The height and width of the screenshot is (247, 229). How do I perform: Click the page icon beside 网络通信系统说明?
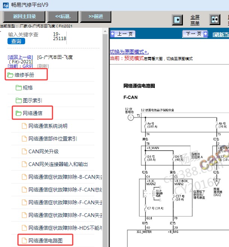[24, 126]
